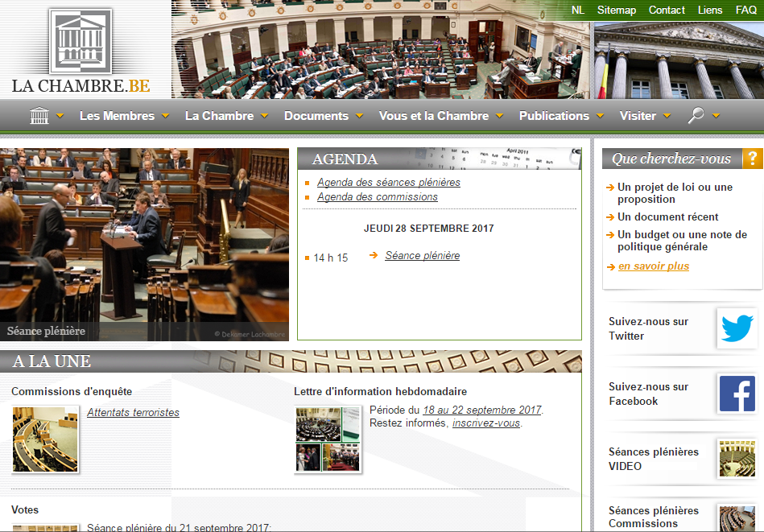The height and width of the screenshot is (532, 764).
Task: Open the Vous et la Chambre menu
Action: click(x=433, y=116)
